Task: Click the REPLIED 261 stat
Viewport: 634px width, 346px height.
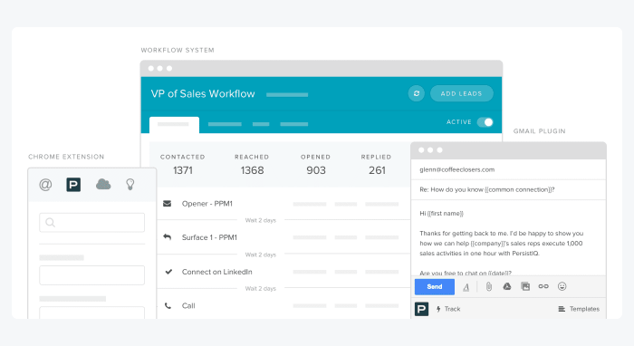Action: coord(377,165)
